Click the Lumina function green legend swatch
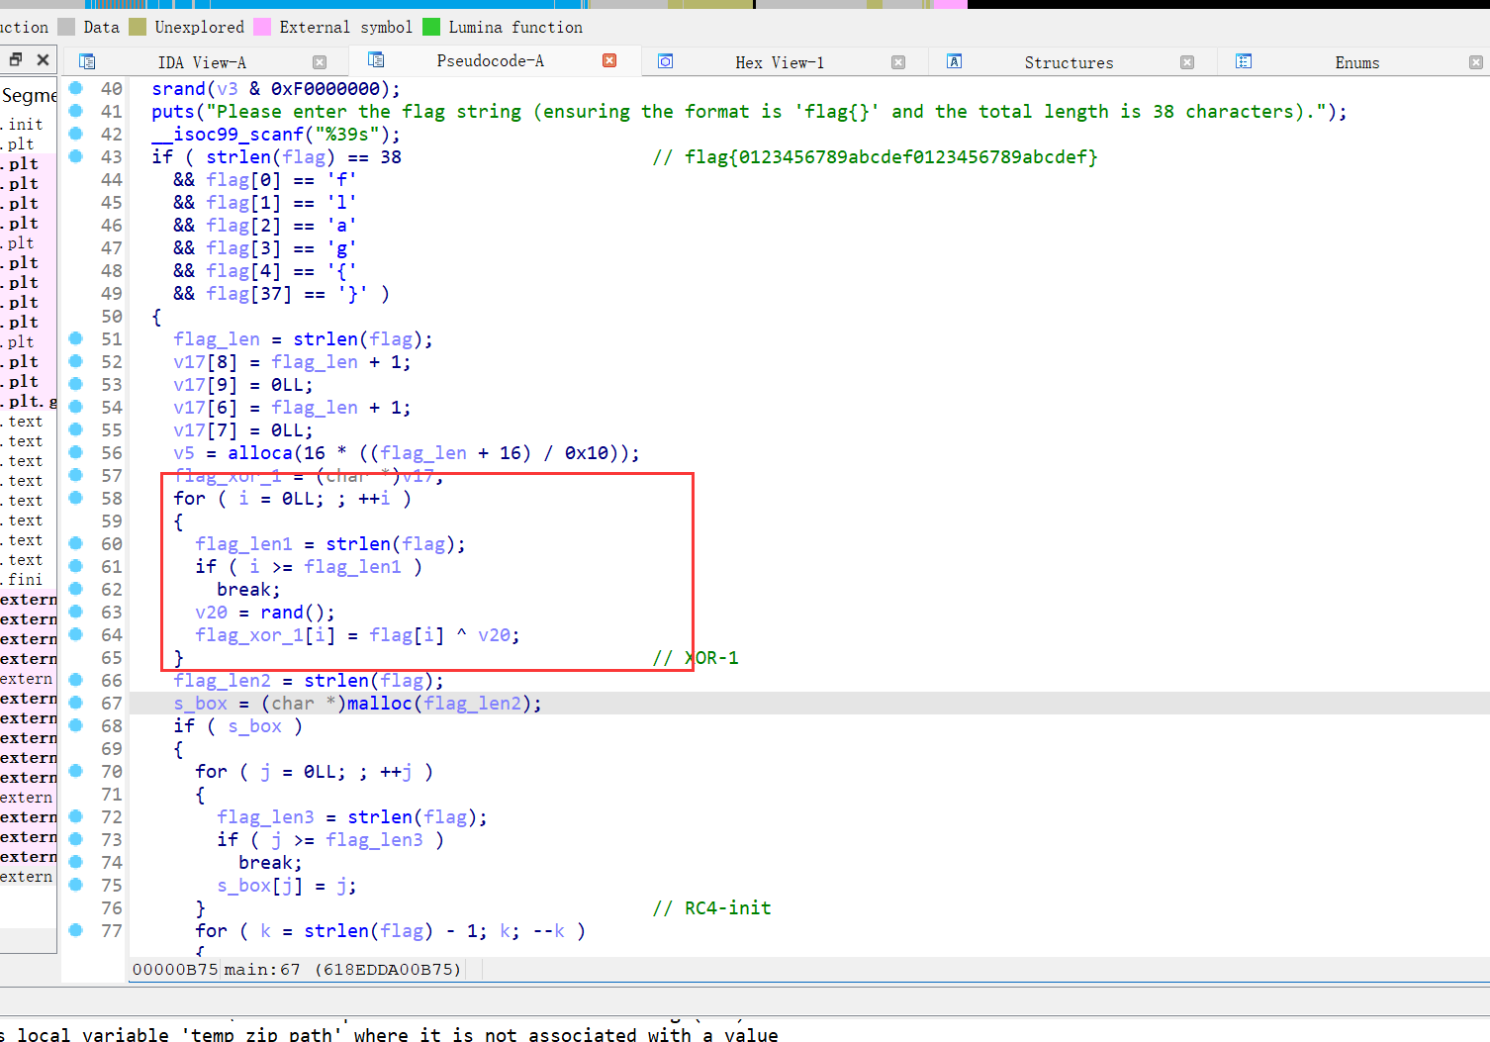 (x=431, y=27)
